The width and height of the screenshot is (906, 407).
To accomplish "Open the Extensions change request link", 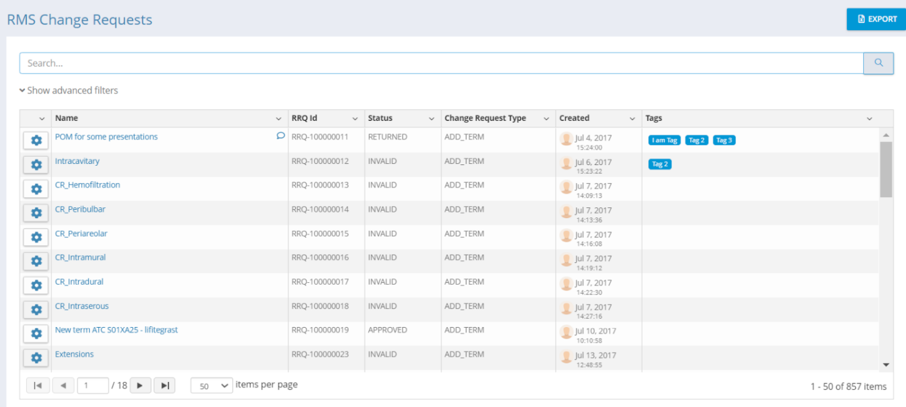I will (x=74, y=354).
